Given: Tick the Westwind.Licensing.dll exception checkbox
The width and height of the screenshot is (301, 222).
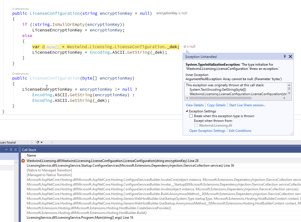Looking at the screenshot, I should (x=196, y=125).
